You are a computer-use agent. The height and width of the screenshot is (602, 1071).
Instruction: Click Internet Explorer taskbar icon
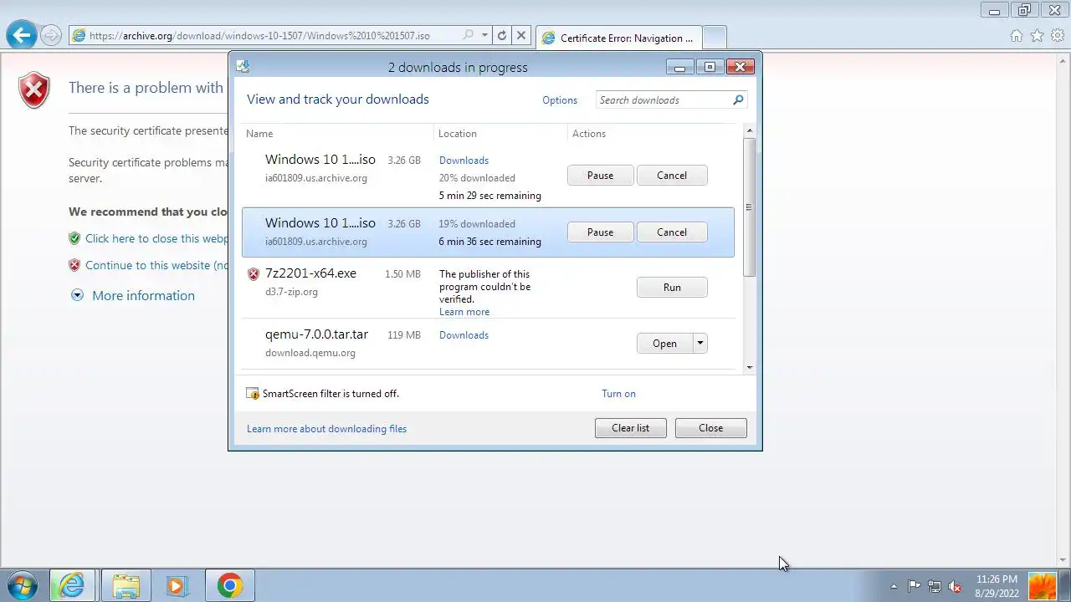point(72,585)
